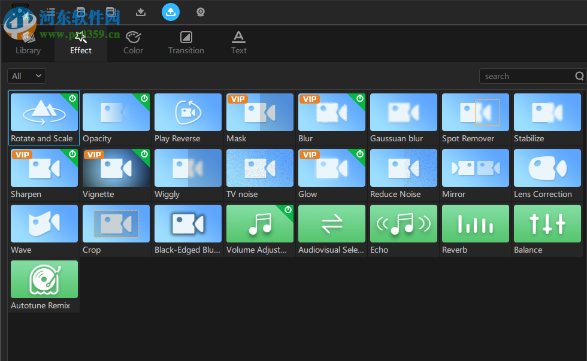Select the Import media download icon
Screen dimensions: 587x361
[x=140, y=12]
